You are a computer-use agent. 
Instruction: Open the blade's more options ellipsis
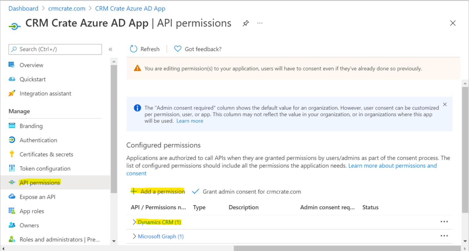tap(260, 23)
